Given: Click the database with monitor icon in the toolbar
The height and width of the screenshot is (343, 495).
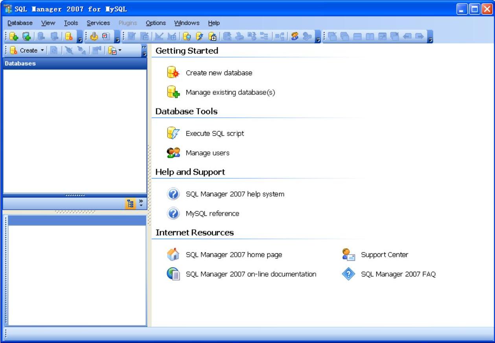Looking at the screenshot, I should (x=187, y=37).
